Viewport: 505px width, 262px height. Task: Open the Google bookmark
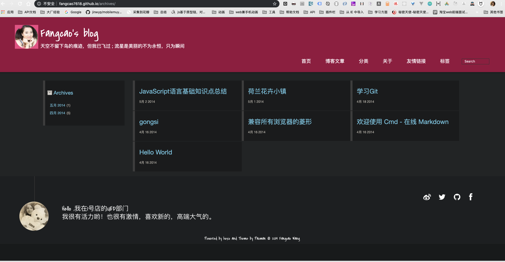click(73, 12)
